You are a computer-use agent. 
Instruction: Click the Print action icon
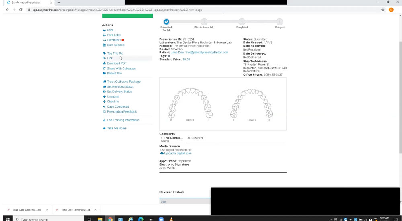(x=105, y=30)
